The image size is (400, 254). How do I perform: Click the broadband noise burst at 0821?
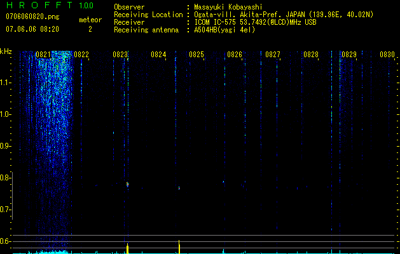click(x=53, y=143)
